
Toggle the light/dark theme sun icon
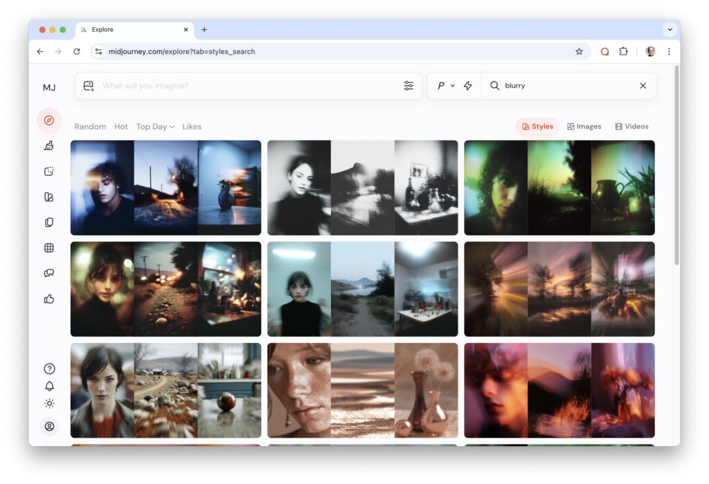(49, 403)
